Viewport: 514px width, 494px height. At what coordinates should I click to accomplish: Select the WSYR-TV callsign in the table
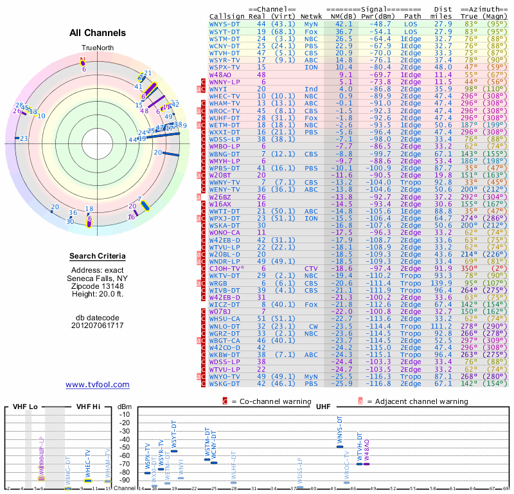click(x=224, y=60)
